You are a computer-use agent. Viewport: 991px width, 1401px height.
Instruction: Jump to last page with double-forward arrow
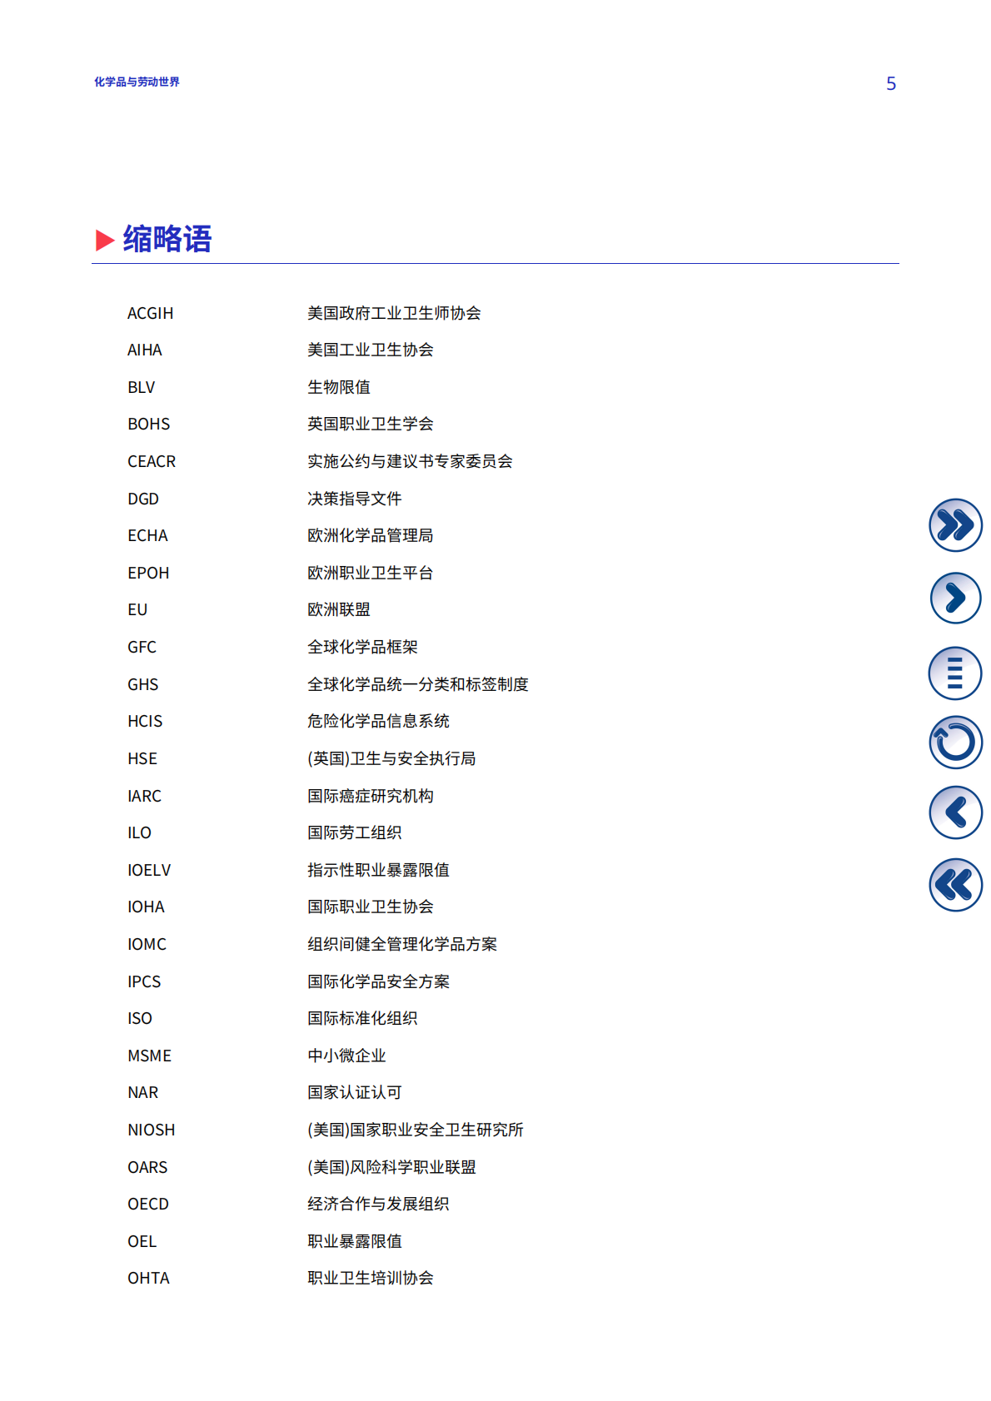pyautogui.click(x=955, y=525)
